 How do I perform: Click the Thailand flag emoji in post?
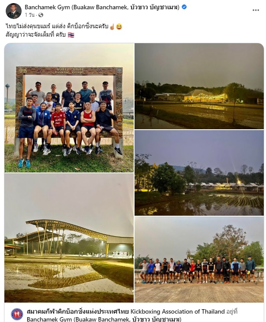pyautogui.click(x=71, y=35)
